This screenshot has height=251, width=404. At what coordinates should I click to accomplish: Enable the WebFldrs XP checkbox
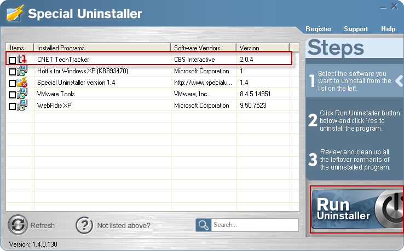point(12,106)
